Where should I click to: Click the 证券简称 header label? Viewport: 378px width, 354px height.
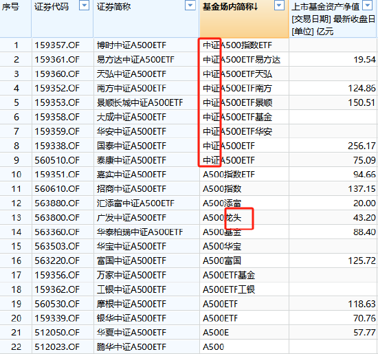coord(114,7)
